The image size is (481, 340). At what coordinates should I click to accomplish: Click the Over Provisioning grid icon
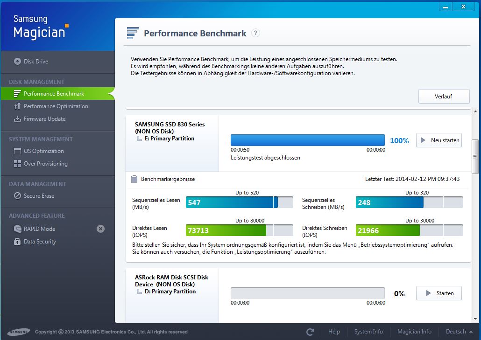[17, 164]
